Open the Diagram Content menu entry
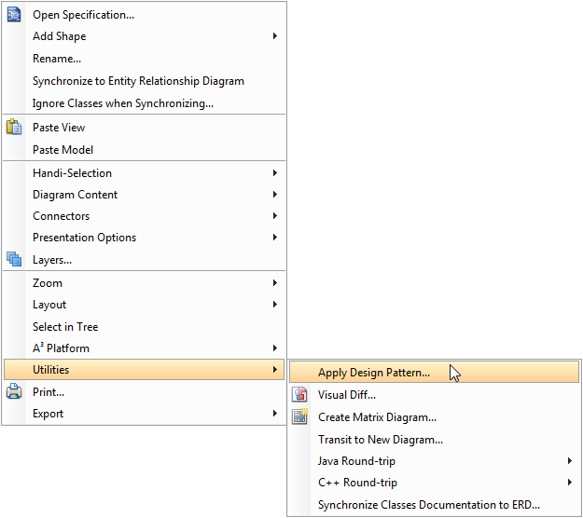This screenshot has width=583, height=518. tap(144, 195)
